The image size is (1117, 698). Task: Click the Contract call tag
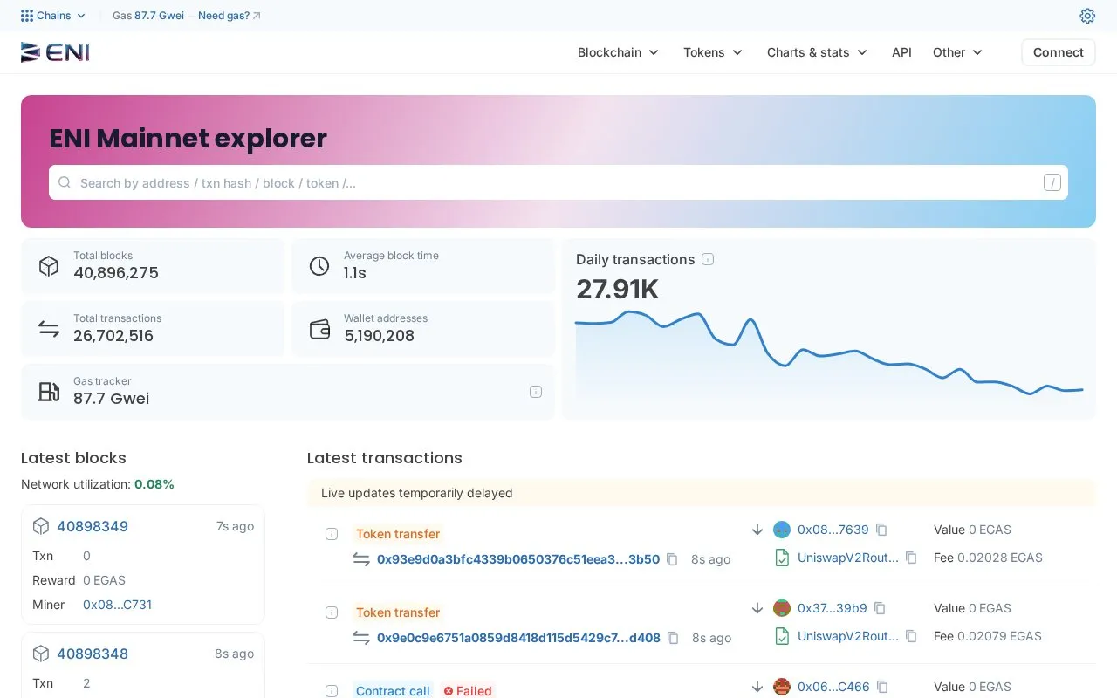393,691
